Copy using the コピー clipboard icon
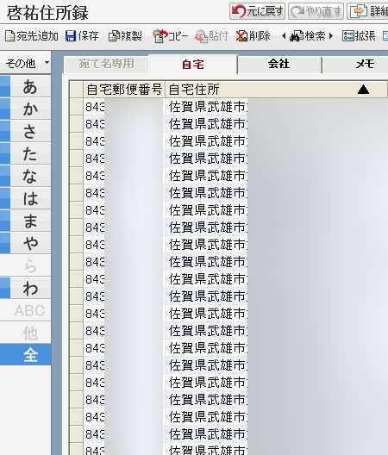388x455 pixels. (160, 36)
